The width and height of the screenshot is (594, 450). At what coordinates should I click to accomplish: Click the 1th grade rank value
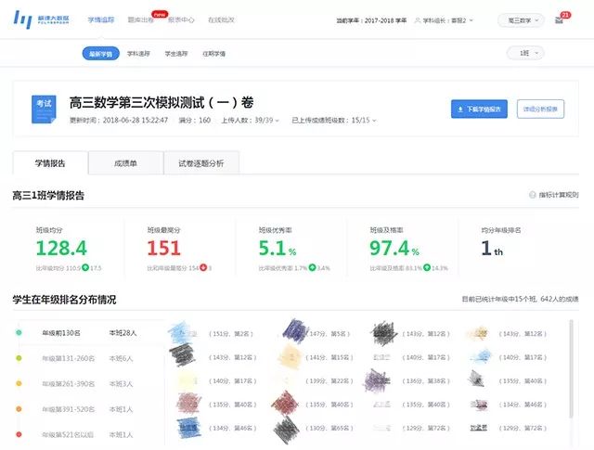492,249
